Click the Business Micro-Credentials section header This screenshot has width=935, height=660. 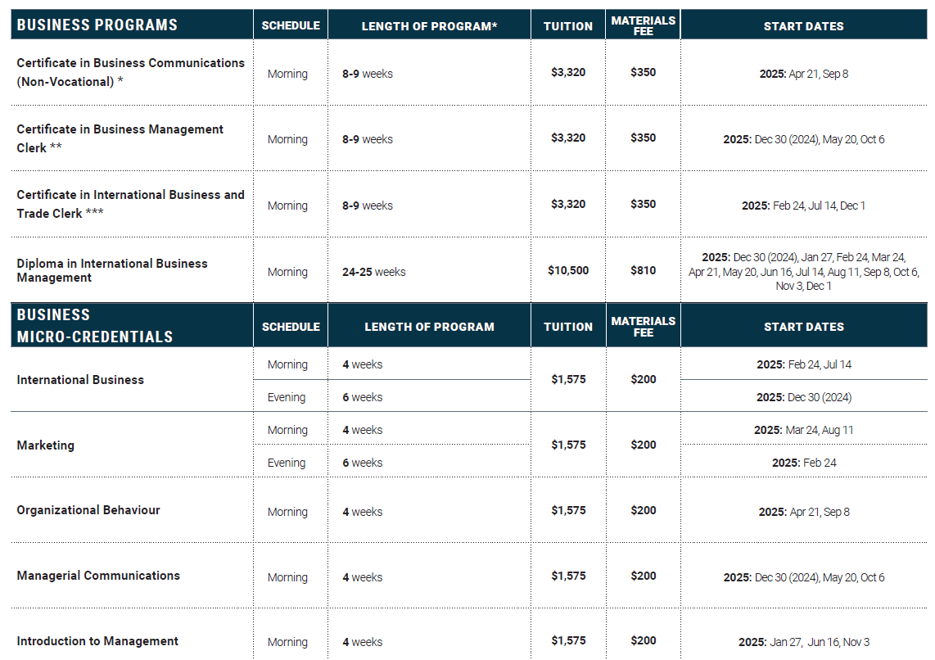[x=94, y=326]
